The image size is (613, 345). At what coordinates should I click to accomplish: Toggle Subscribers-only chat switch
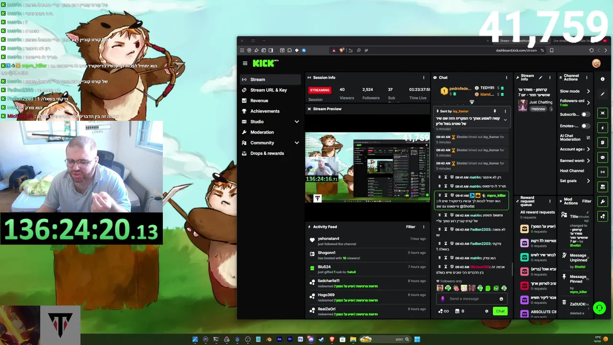pos(585,115)
